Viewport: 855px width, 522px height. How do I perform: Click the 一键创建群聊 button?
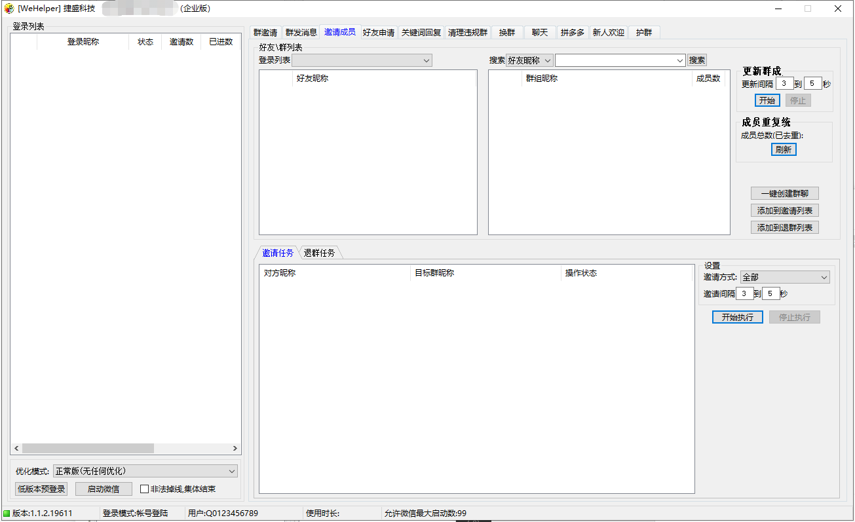(784, 194)
